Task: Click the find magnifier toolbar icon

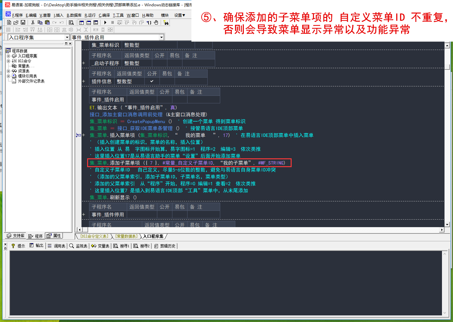Action: tap(71, 23)
